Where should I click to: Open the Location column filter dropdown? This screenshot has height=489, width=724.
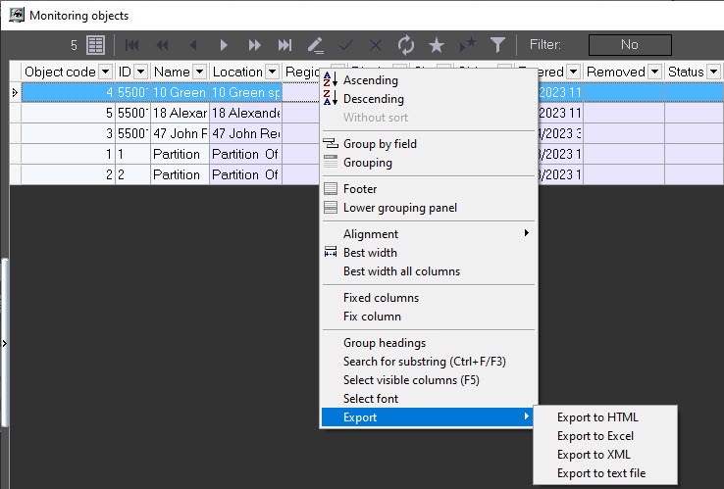(x=272, y=72)
